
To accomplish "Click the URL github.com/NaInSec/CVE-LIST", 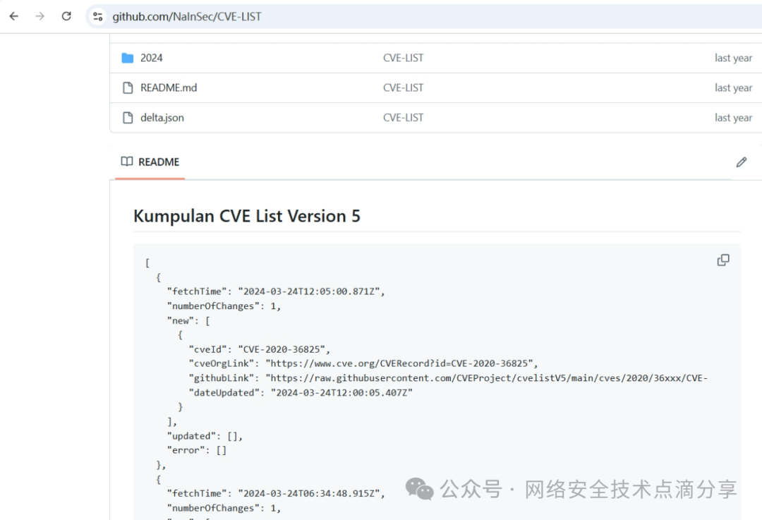I will [186, 16].
